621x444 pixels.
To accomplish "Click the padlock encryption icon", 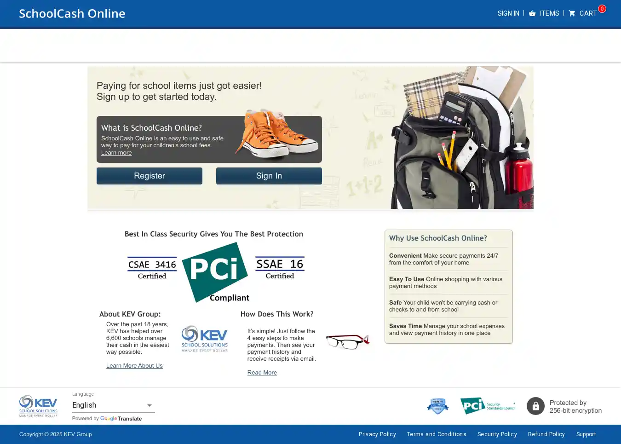I will [535, 406].
